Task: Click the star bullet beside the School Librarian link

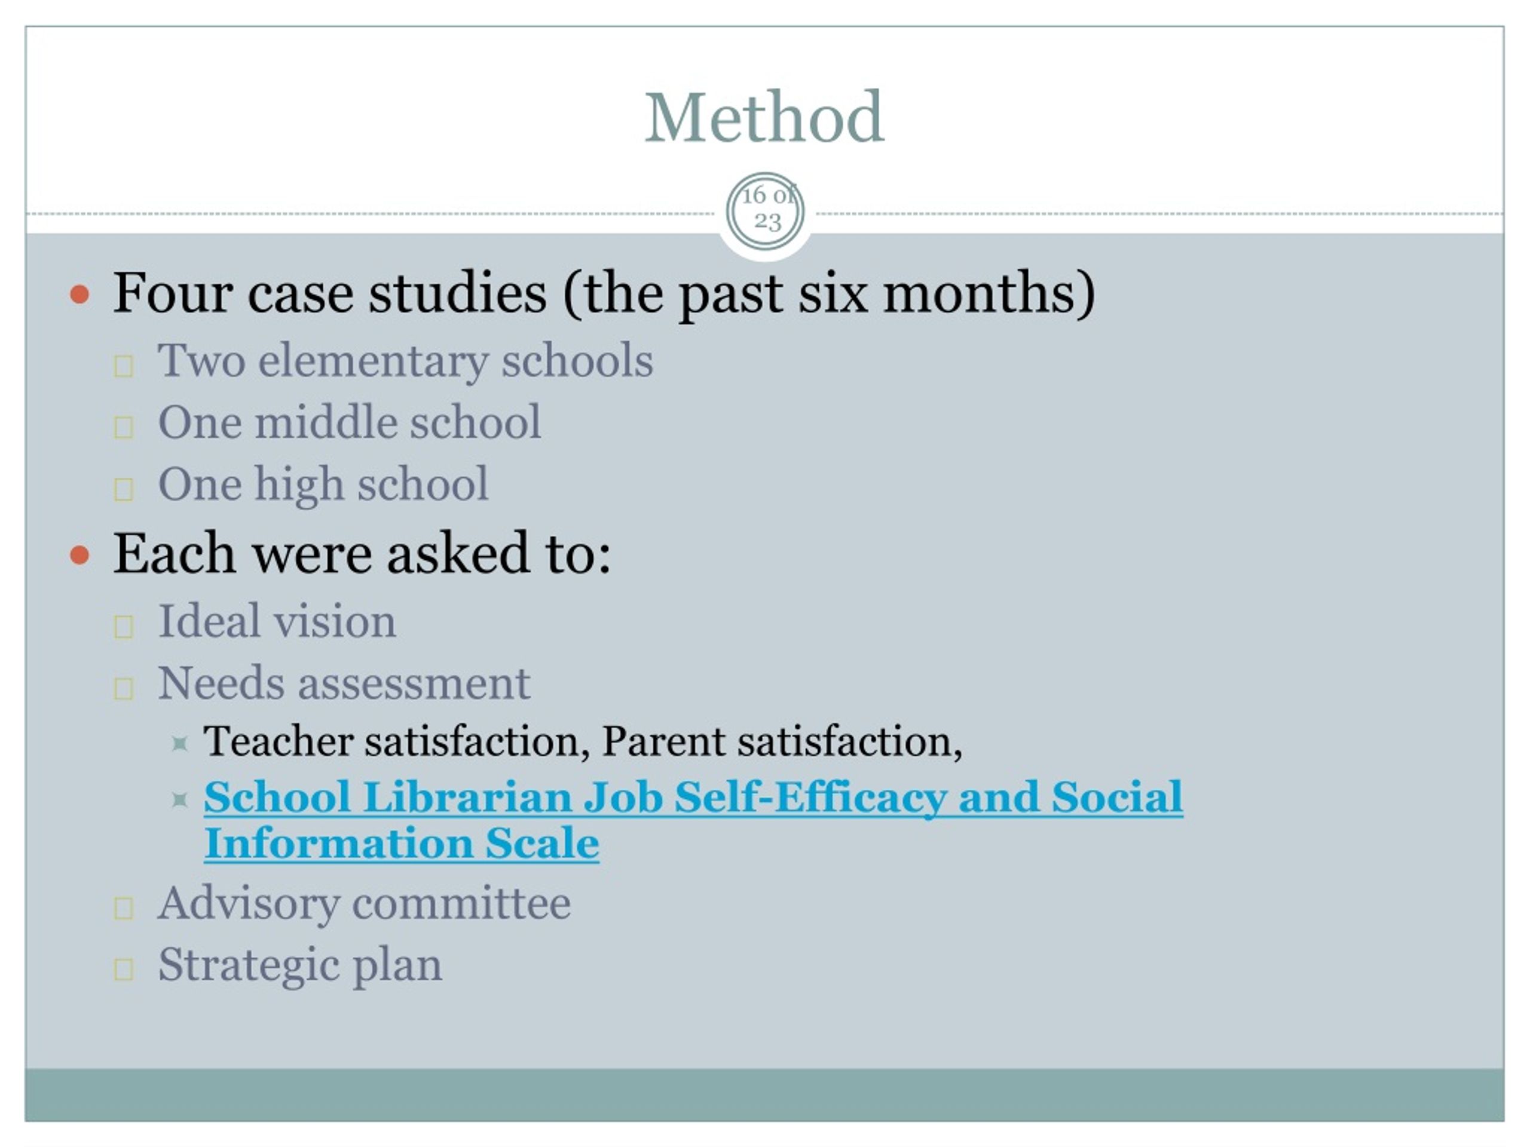Action: click(180, 800)
